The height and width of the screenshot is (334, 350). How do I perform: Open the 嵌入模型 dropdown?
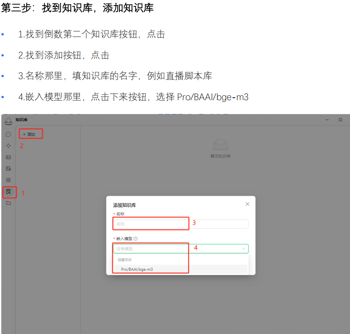181,249
